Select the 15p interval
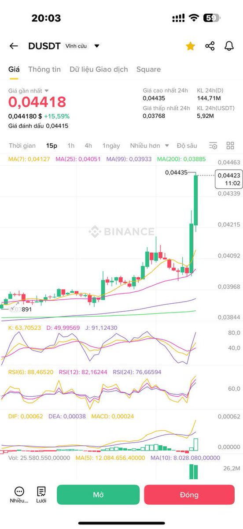Screen dimensions: 243x529 [x=52, y=145]
